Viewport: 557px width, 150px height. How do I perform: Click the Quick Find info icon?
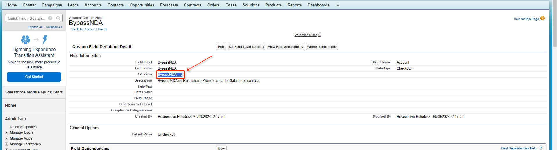50,18
